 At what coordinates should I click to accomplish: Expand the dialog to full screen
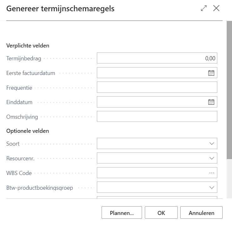point(204,8)
